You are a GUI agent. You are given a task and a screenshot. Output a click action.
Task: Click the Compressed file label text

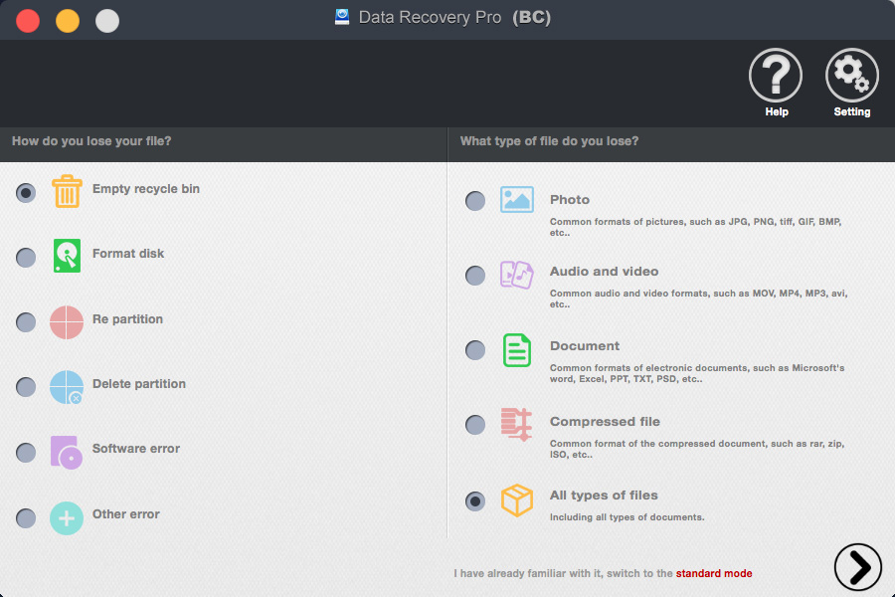[605, 422]
